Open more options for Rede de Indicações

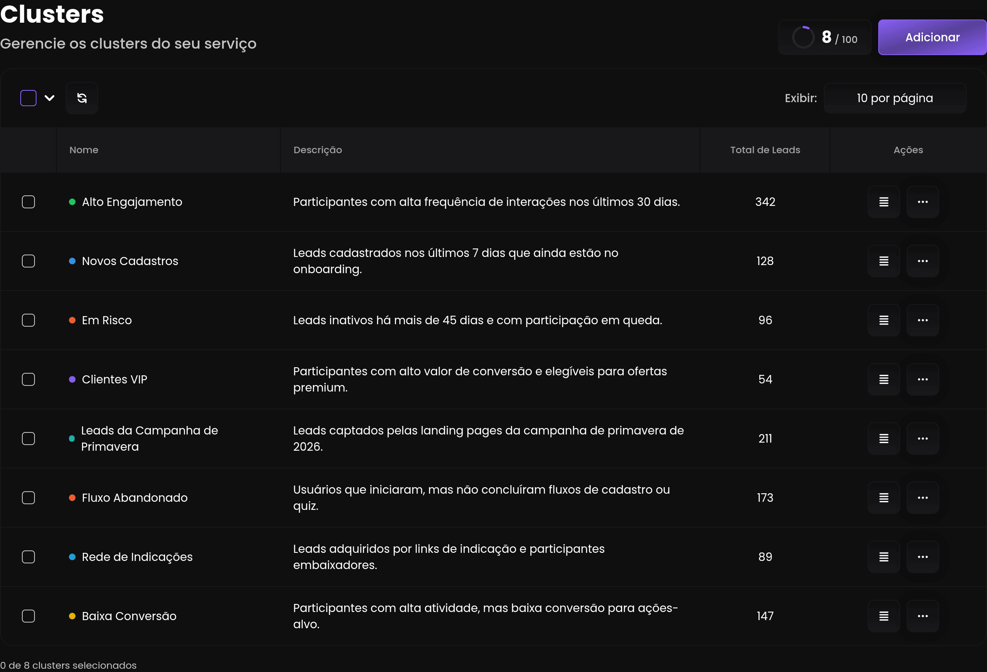[923, 557]
